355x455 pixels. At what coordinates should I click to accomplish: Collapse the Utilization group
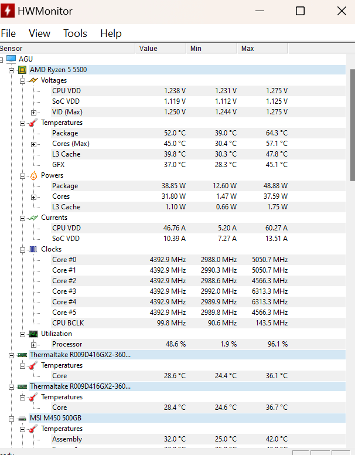coord(22,334)
